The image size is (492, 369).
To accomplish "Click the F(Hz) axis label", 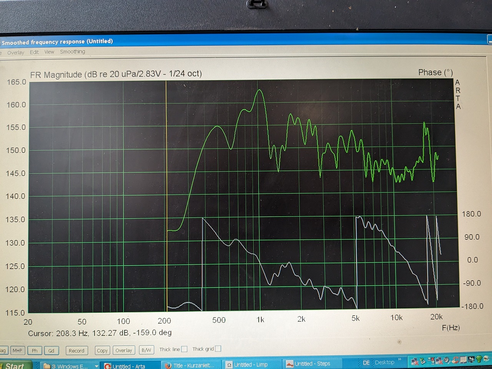I will click(x=451, y=328).
